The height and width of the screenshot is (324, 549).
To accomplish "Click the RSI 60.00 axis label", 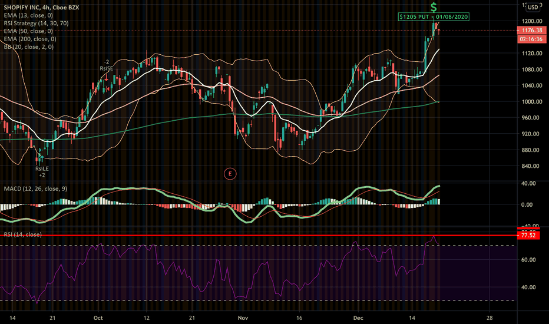I will (528, 260).
